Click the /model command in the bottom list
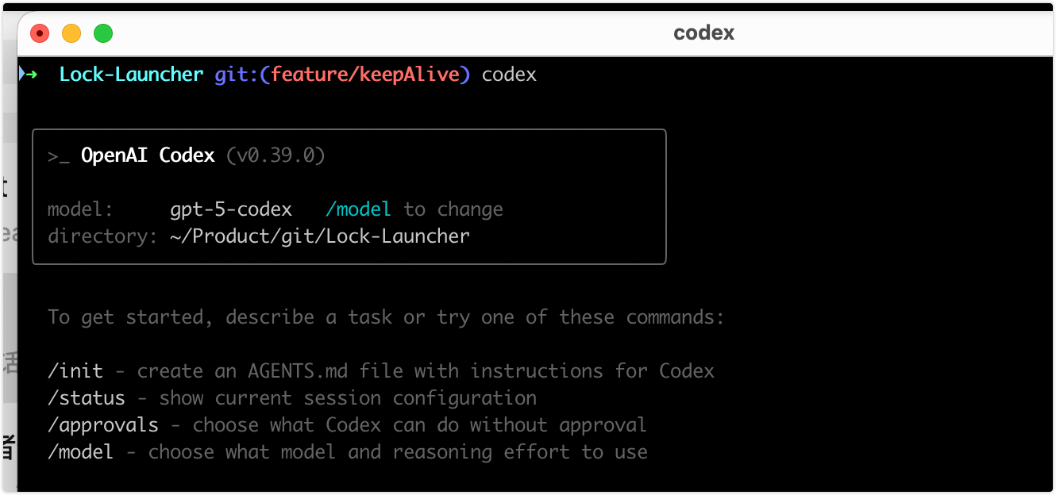 coord(81,452)
